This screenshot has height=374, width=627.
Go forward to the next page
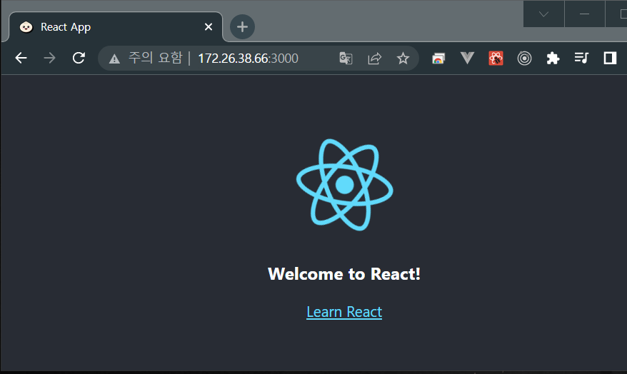tap(49, 59)
